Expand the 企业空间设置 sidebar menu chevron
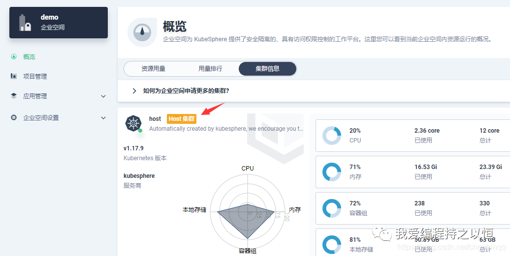This screenshot has width=510, height=256. (x=103, y=118)
